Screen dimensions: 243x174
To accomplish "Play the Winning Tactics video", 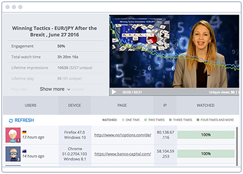I will coord(114,92).
